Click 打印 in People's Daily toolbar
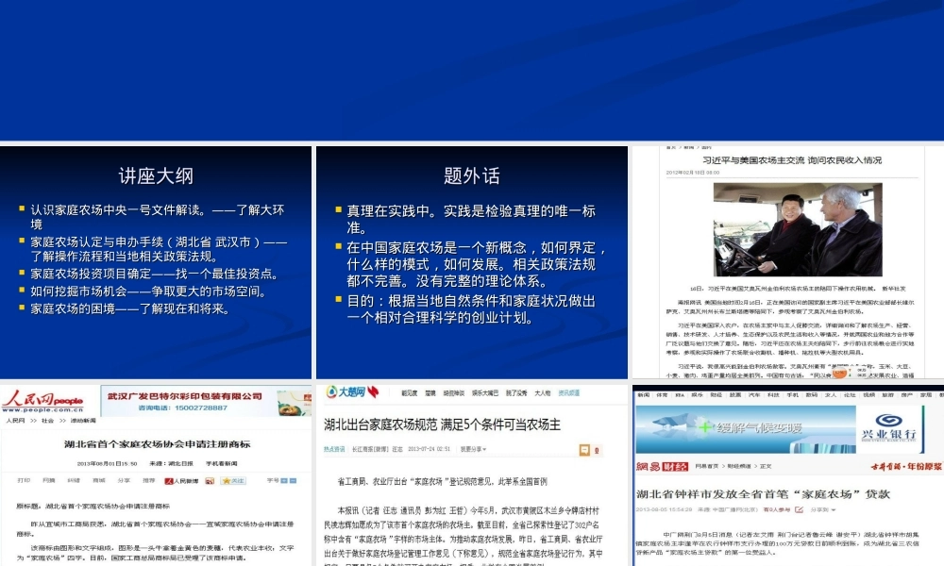944x566 pixels. pos(25,480)
